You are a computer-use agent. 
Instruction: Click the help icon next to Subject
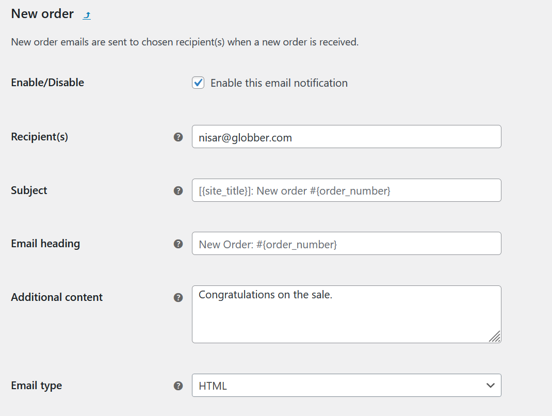point(178,190)
